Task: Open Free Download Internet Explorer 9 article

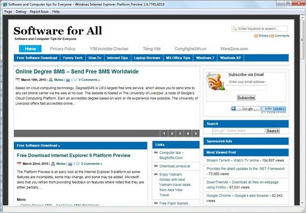Action: [73, 155]
